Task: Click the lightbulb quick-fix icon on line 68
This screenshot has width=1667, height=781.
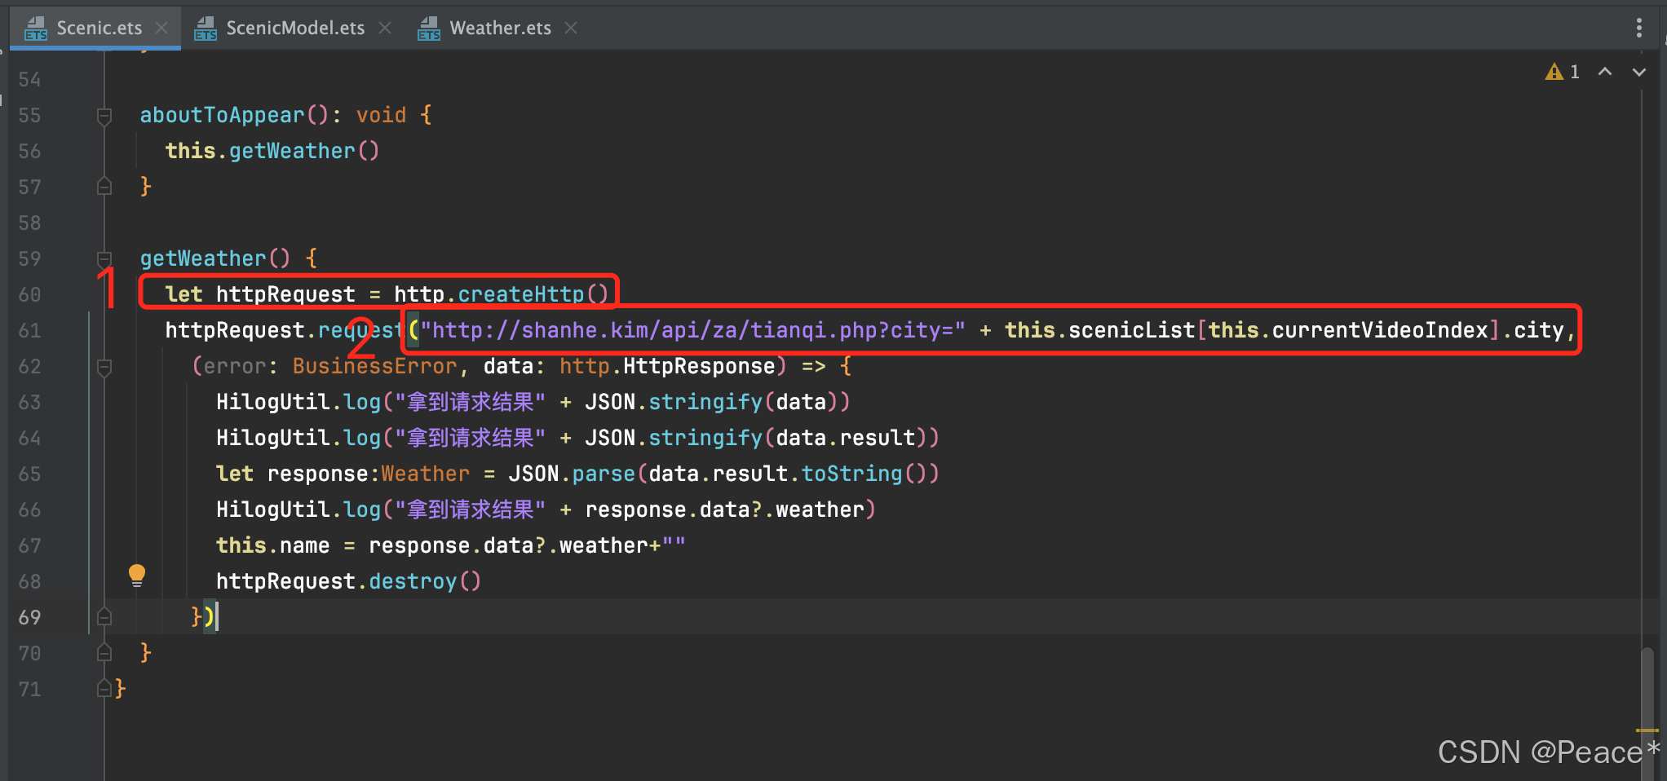Action: pyautogui.click(x=136, y=576)
